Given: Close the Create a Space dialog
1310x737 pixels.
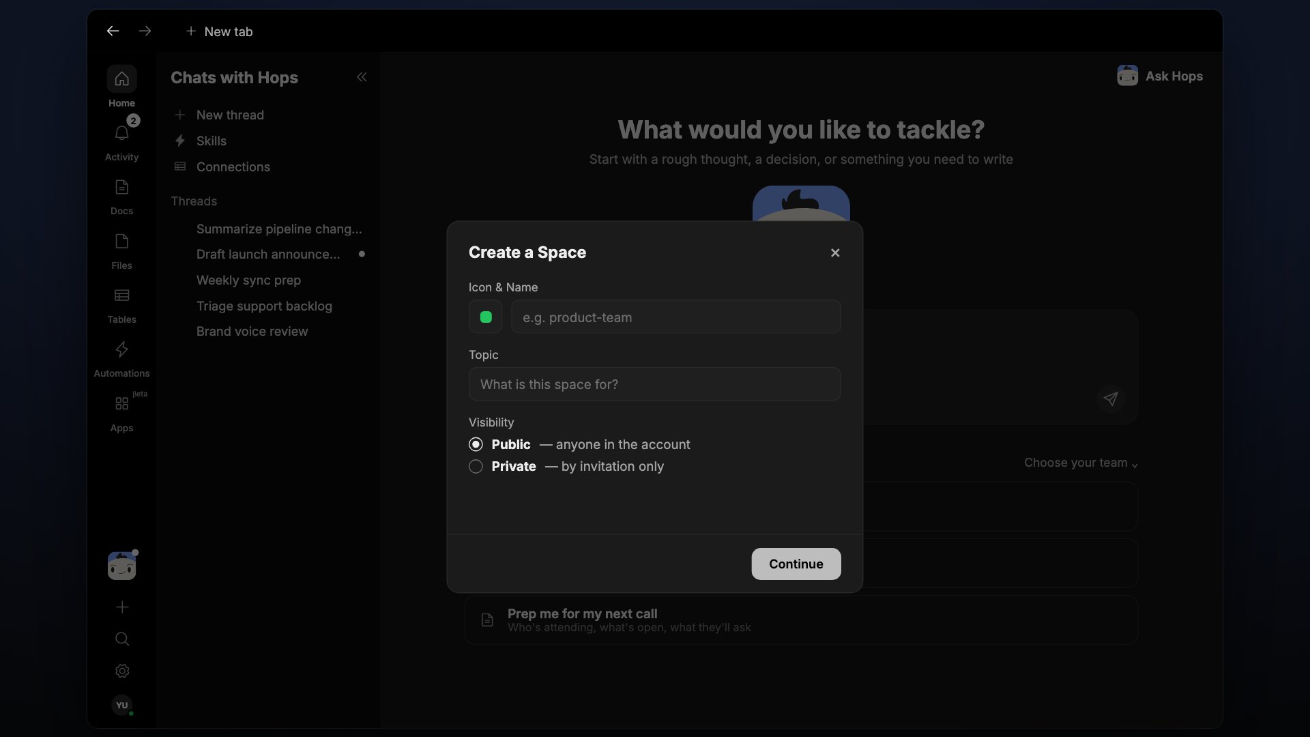Looking at the screenshot, I should [x=835, y=253].
